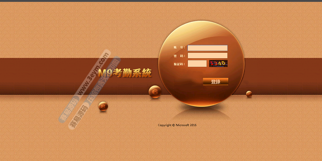Refresh the captcha image showing 1340
Viewport: 322px width, 161px height.
pos(218,64)
